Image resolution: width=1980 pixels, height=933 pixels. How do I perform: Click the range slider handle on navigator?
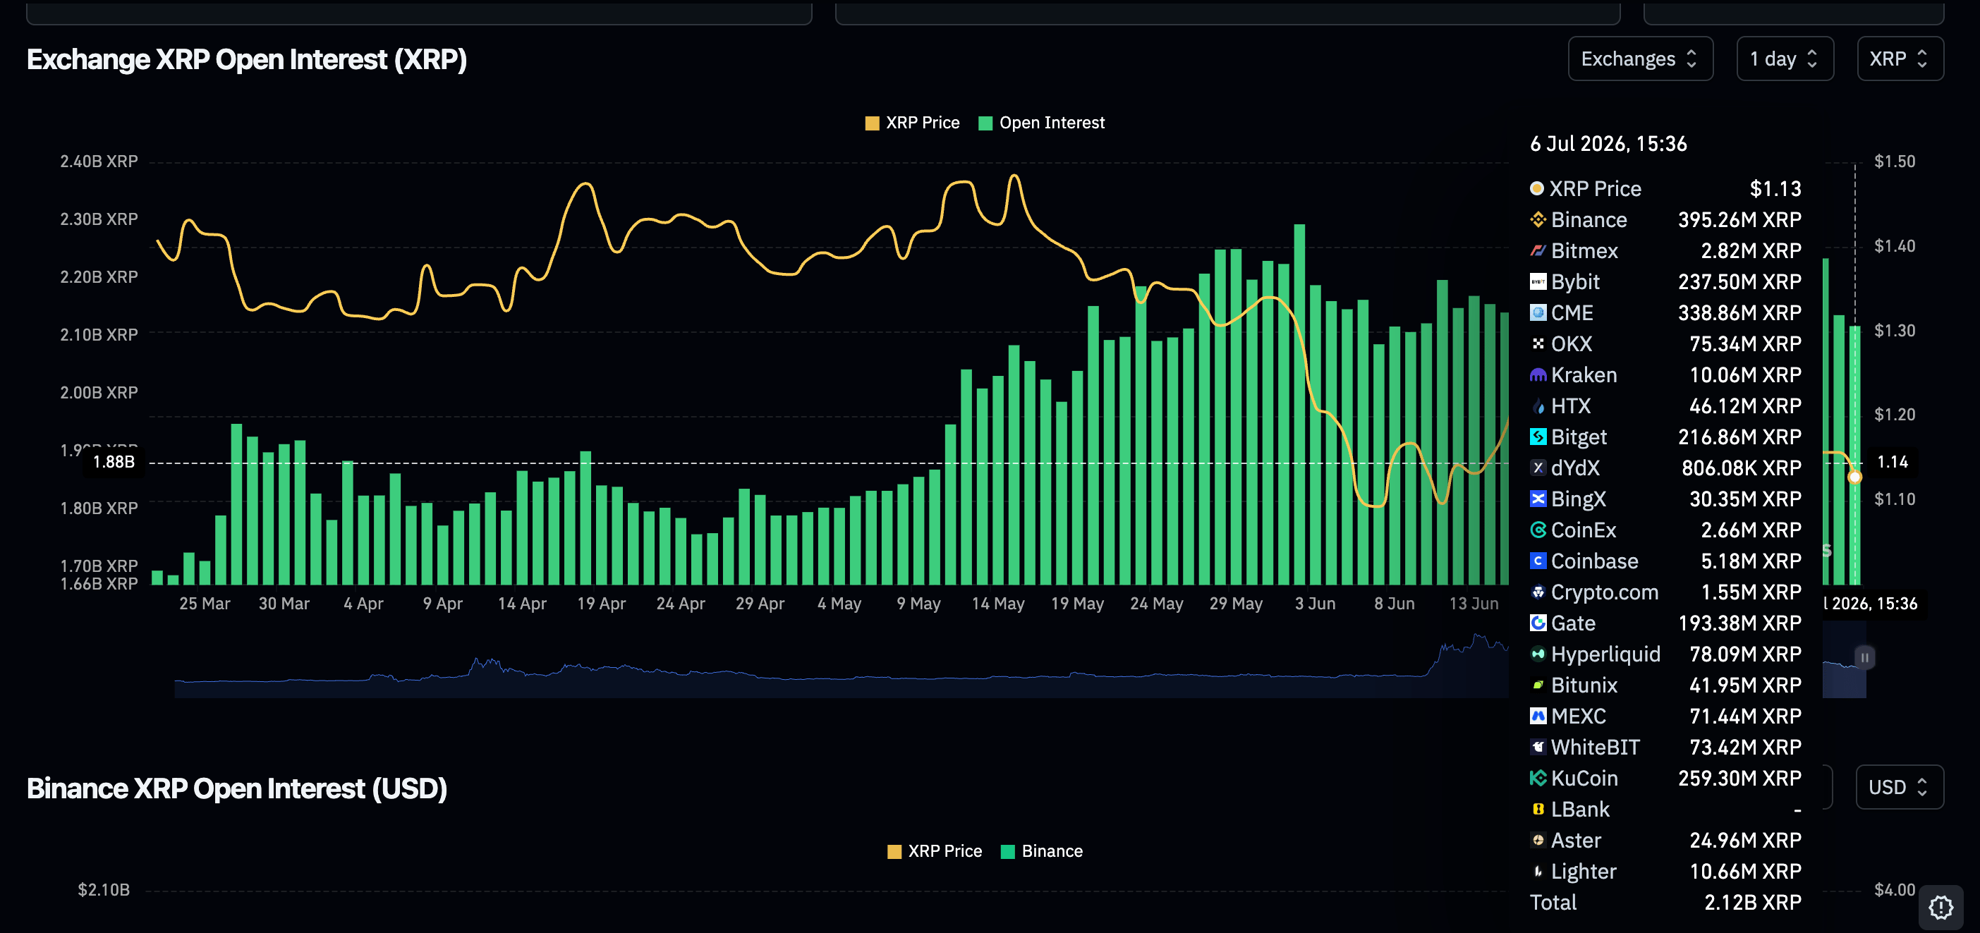(1864, 658)
